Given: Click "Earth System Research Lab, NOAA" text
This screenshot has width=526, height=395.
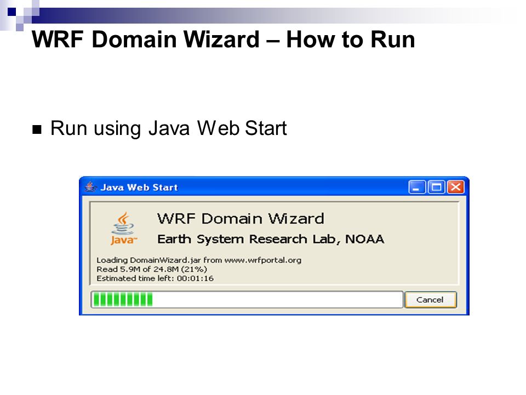Looking at the screenshot, I should (271, 239).
